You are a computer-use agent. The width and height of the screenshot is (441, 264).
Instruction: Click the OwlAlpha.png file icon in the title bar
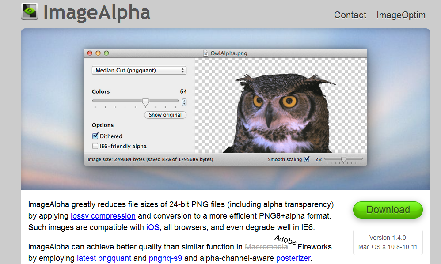pyautogui.click(x=205, y=53)
